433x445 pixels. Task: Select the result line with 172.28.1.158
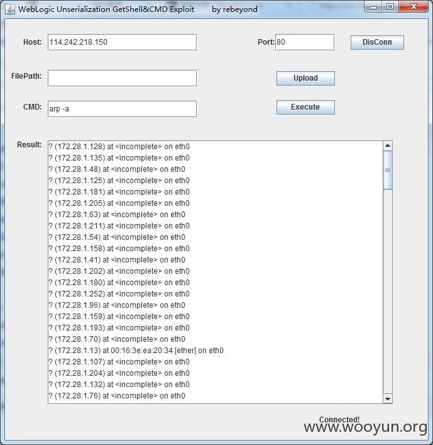(x=119, y=249)
